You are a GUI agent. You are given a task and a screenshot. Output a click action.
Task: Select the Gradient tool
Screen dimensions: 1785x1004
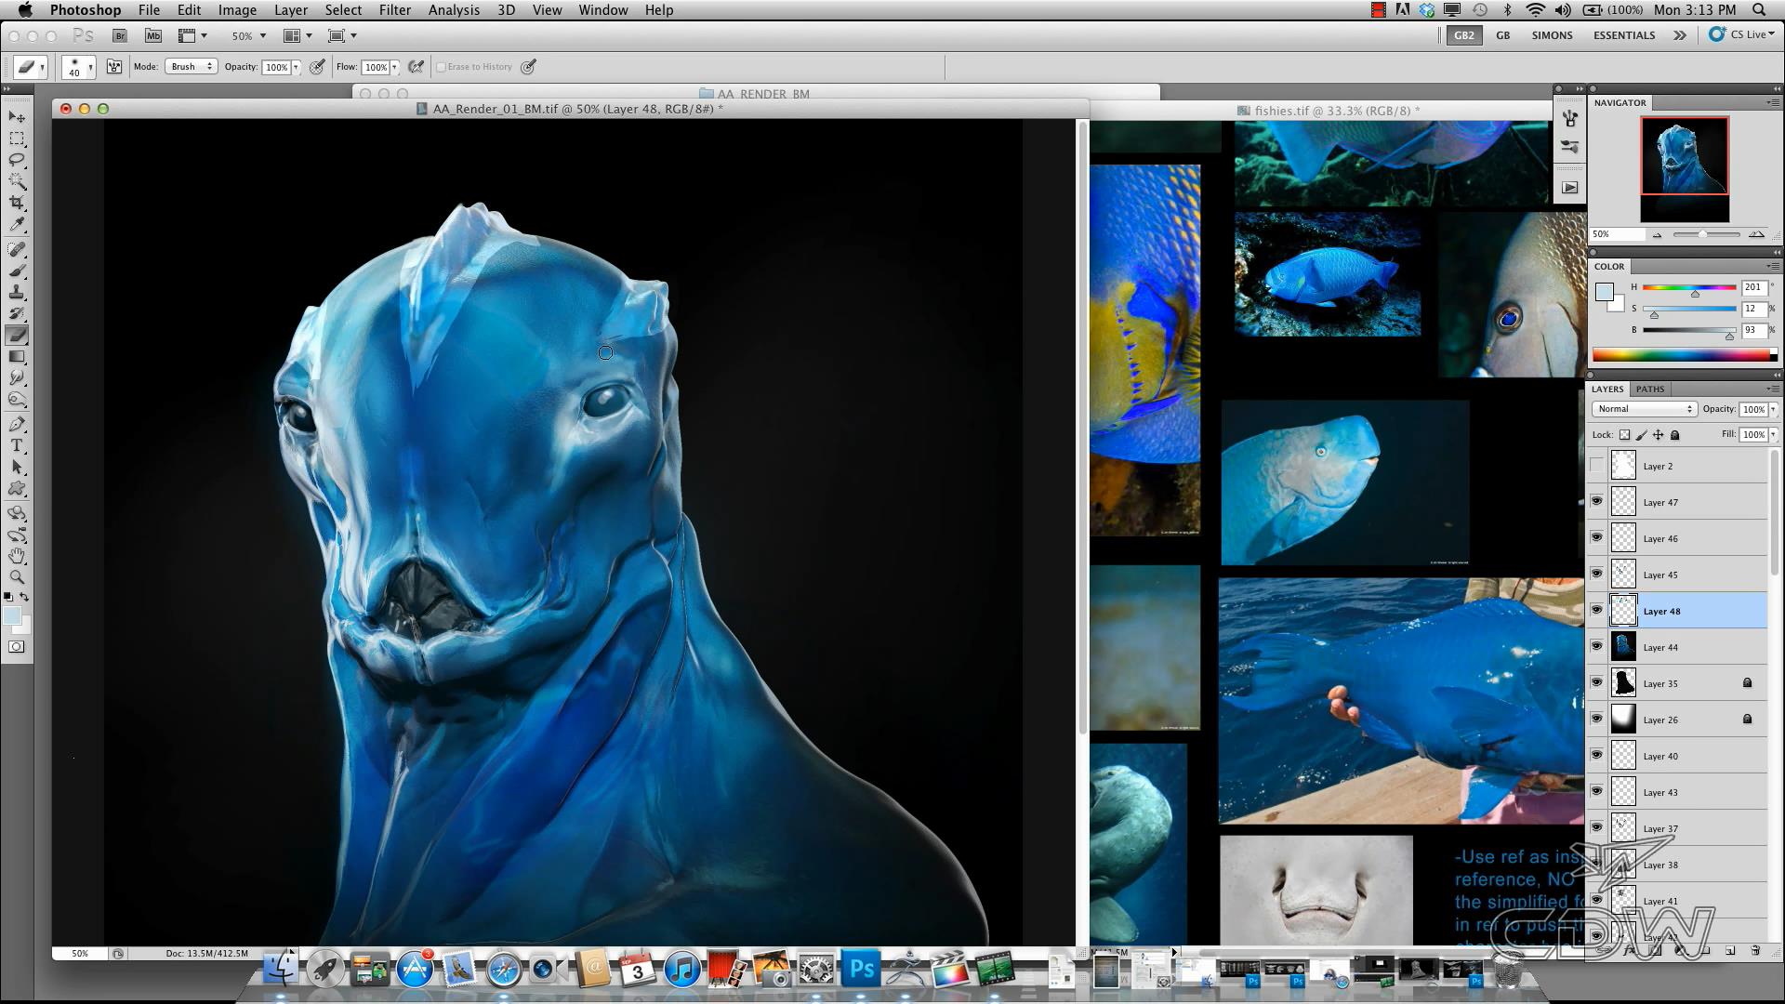pos(17,356)
